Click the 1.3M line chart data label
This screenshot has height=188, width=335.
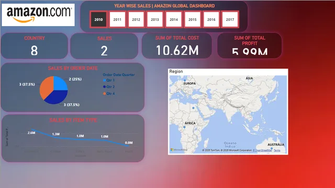click(x=56, y=134)
